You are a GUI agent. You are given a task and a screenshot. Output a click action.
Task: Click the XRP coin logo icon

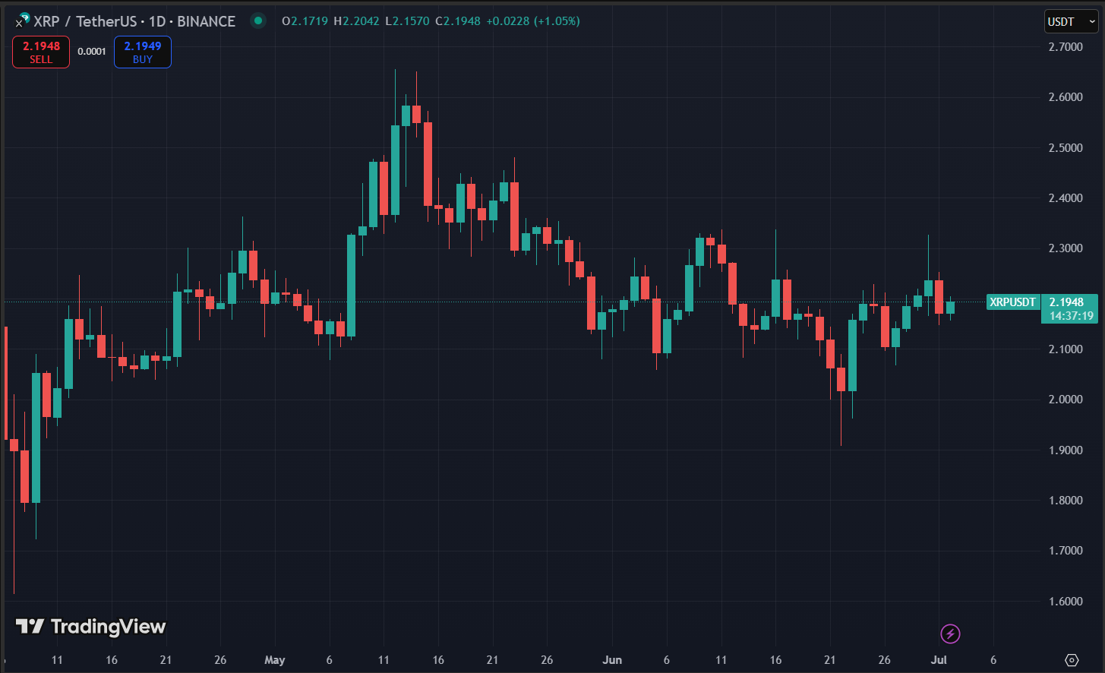coord(22,21)
